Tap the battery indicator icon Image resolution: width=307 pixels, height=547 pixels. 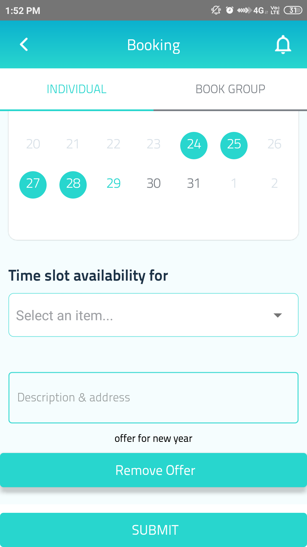pos(293,11)
